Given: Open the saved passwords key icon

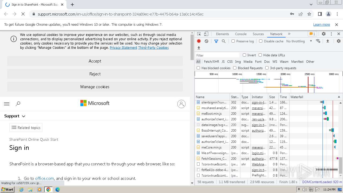Looking at the screenshot, I should pyautogui.click(x=292, y=14).
